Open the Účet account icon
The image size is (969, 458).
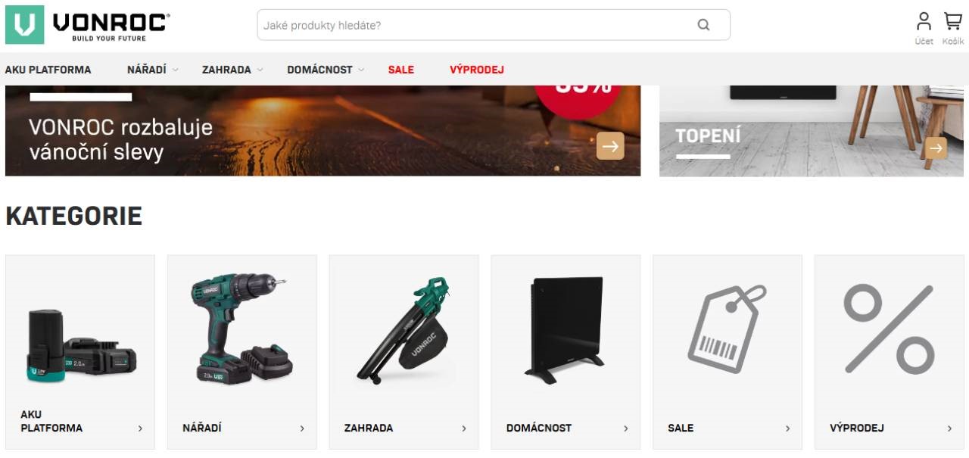(924, 28)
